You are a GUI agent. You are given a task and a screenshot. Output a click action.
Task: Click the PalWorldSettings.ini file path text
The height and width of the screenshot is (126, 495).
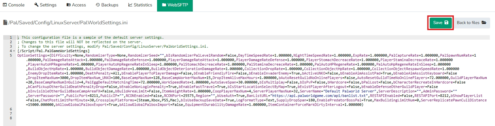pyautogui.click(x=68, y=23)
